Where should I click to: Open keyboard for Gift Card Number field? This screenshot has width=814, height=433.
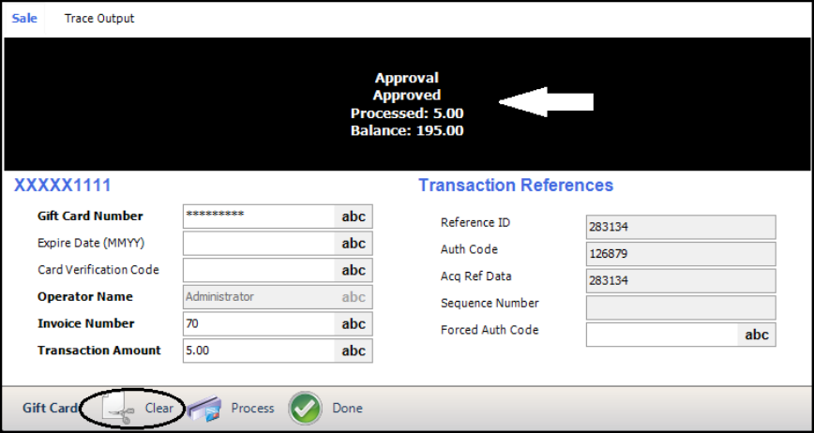(353, 216)
